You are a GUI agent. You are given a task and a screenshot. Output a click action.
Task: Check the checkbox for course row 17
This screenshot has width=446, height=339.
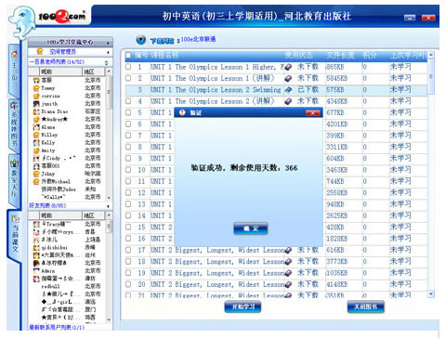128,250
